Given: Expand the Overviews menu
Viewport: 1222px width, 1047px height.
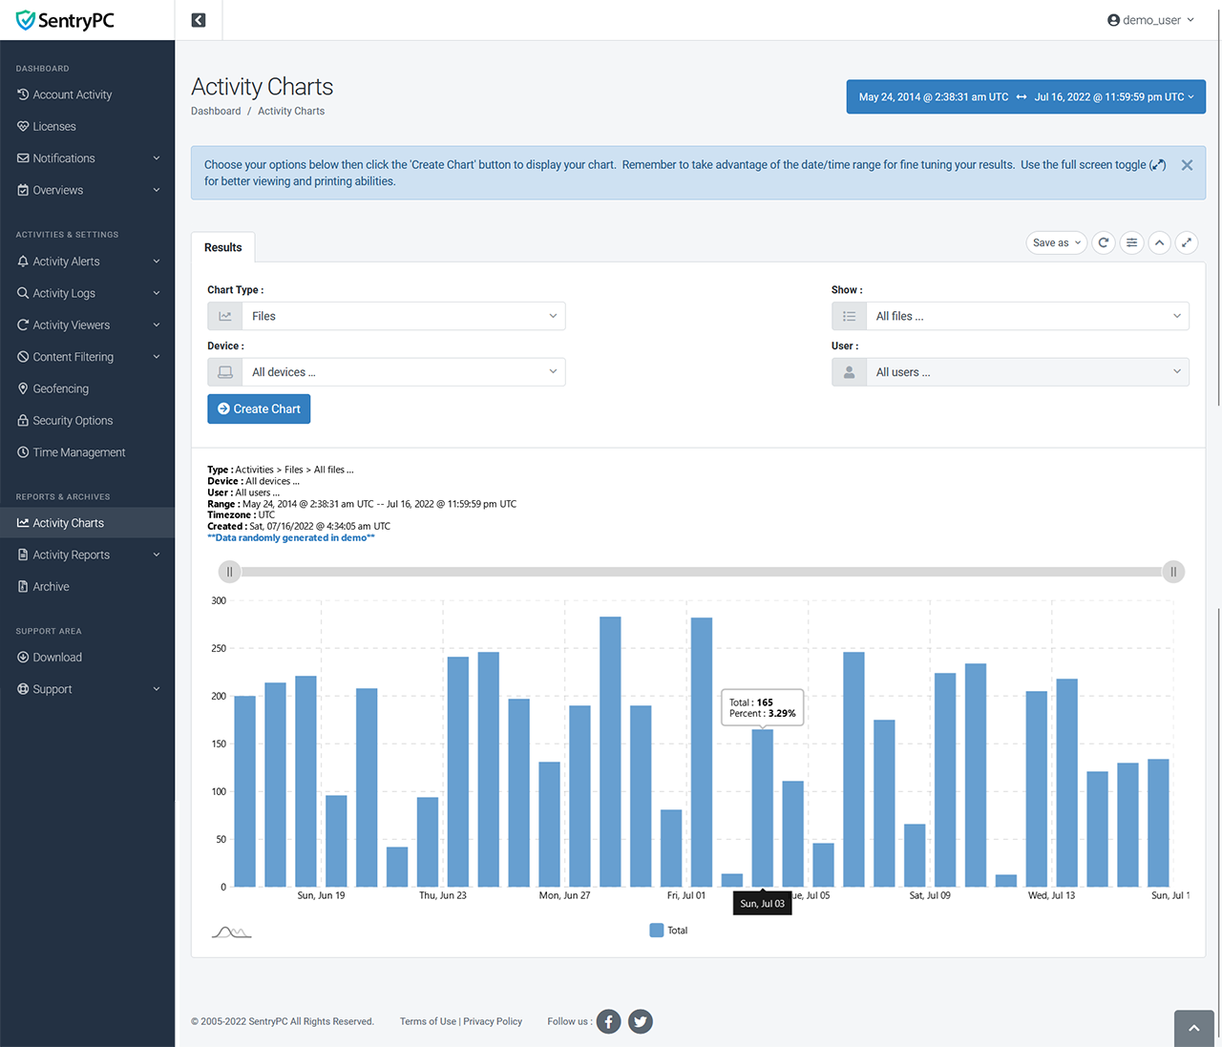Looking at the screenshot, I should click(x=87, y=190).
